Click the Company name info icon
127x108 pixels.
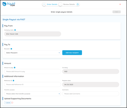click(15, 30)
